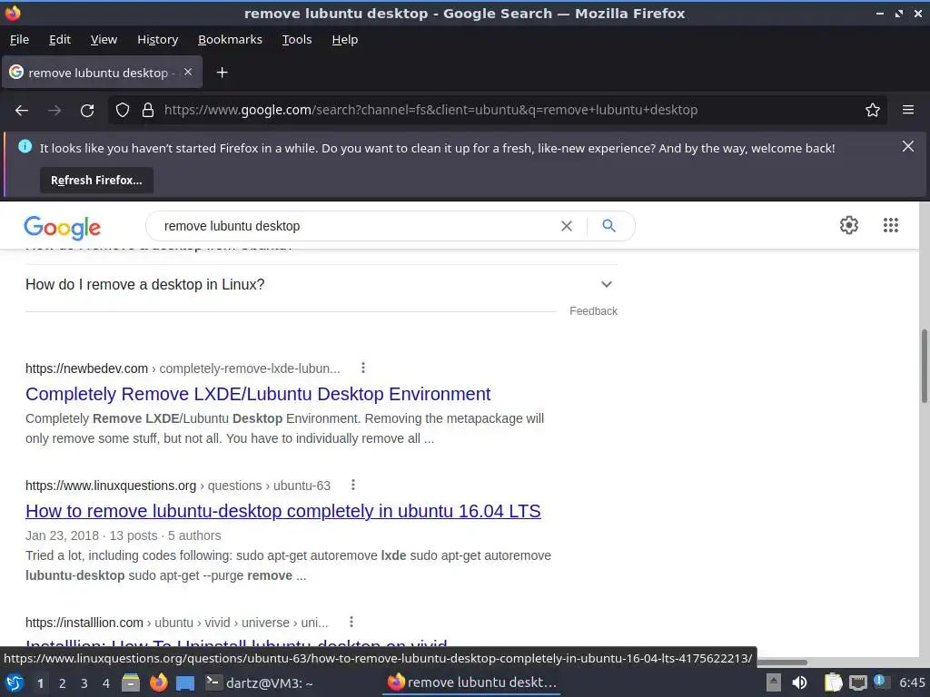930x697 pixels.
Task: Open the View menu
Action: tap(104, 40)
